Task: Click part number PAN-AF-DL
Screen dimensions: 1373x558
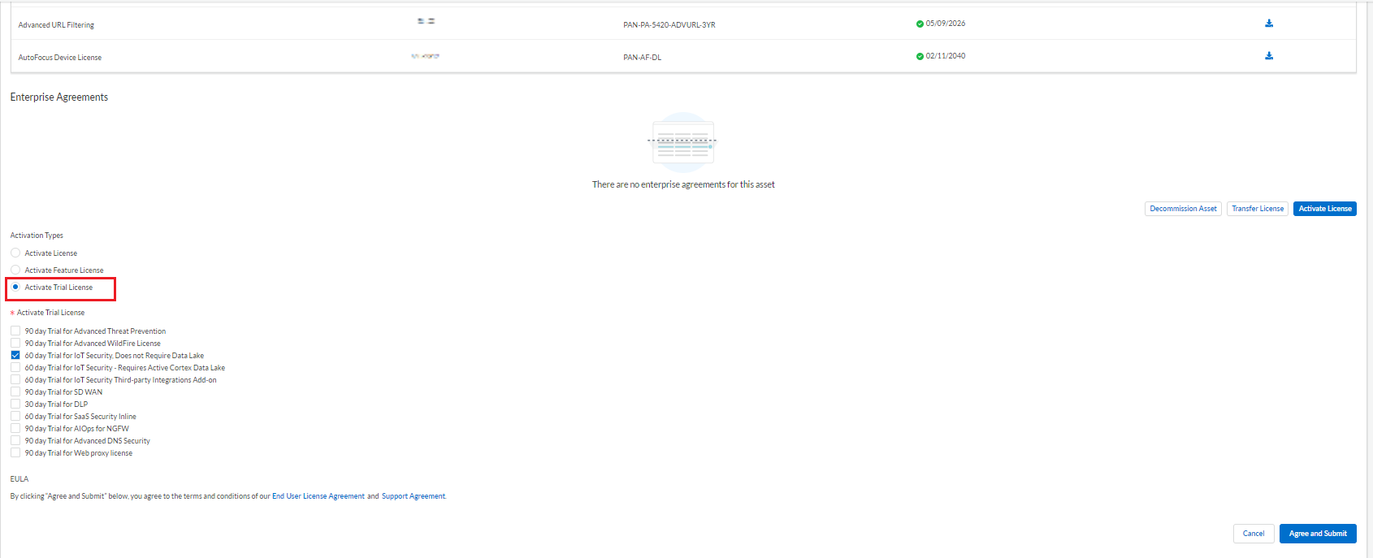Action: [x=643, y=58]
